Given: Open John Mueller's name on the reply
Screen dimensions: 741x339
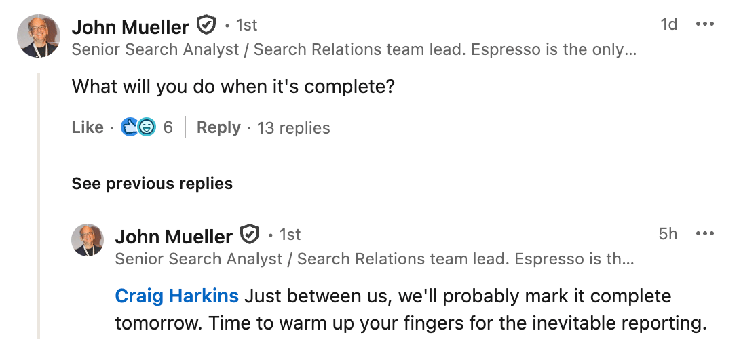Looking at the screenshot, I should click(x=174, y=236).
